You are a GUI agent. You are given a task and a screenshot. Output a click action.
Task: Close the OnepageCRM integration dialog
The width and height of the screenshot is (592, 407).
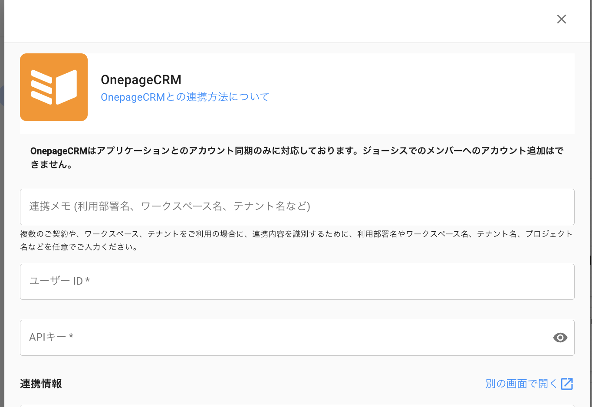561,19
